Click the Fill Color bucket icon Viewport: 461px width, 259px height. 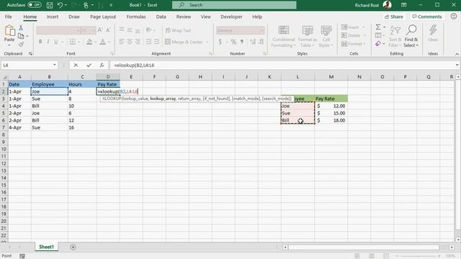pos(89,42)
